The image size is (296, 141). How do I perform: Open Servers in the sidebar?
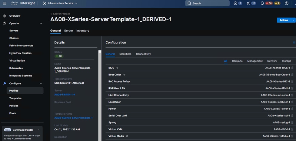pos(14,31)
